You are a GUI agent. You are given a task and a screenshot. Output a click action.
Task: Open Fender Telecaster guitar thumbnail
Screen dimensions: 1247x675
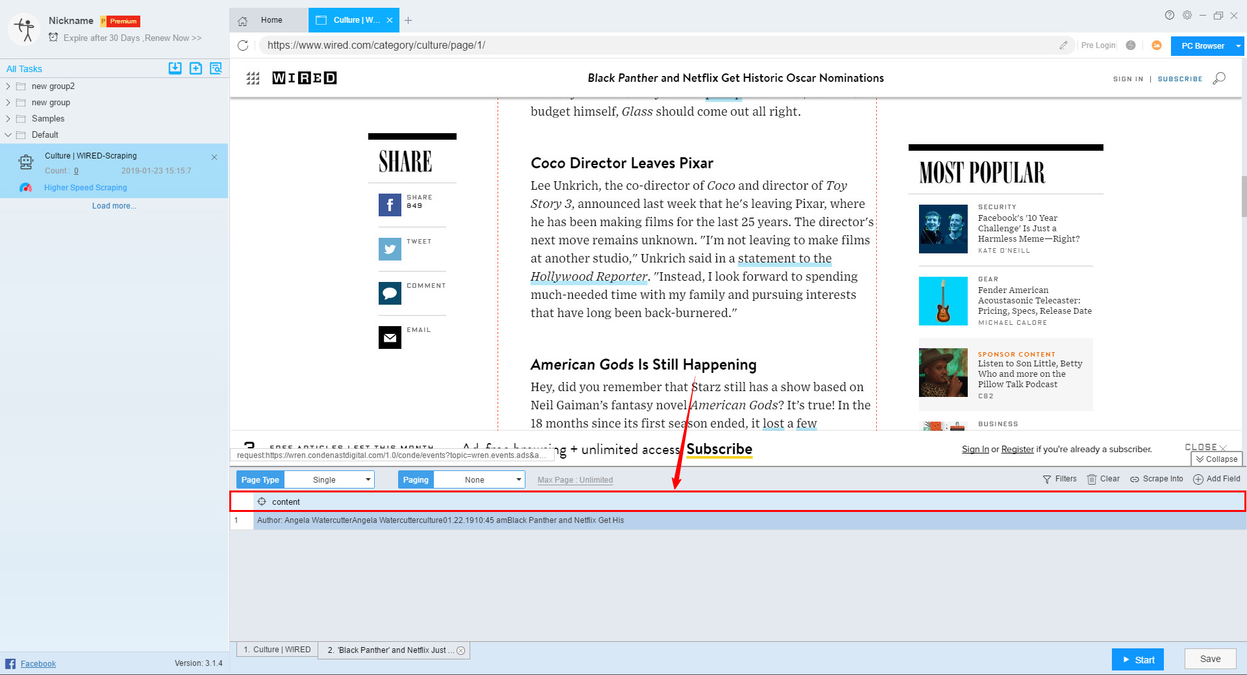click(x=943, y=301)
